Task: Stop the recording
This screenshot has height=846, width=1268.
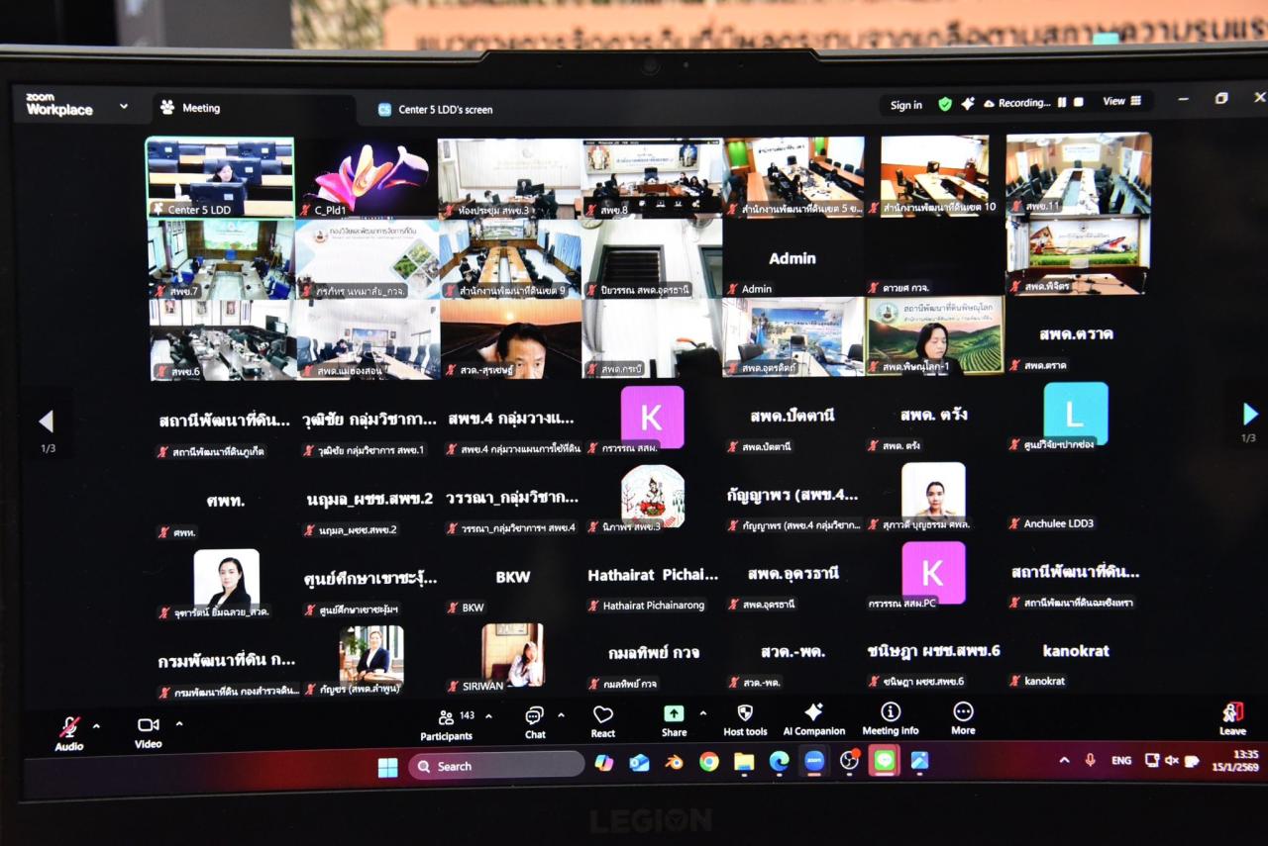Action: (1079, 102)
